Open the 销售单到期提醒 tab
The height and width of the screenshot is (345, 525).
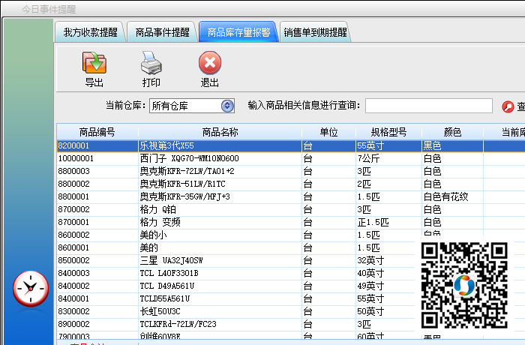click(315, 32)
